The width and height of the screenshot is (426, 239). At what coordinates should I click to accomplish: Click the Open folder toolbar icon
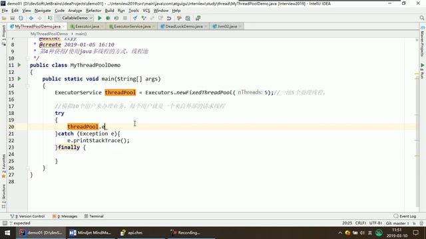4,18
